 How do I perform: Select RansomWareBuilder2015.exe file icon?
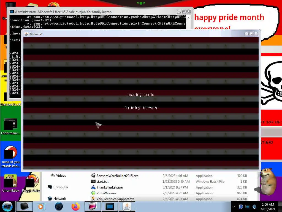coord(93,176)
